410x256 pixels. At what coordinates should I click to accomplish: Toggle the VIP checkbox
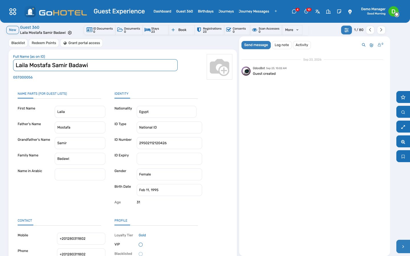click(141, 245)
